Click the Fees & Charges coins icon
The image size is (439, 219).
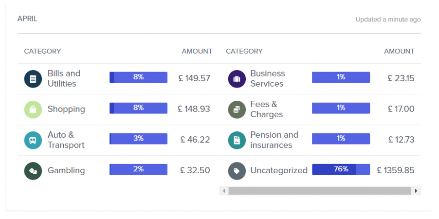coord(237,109)
